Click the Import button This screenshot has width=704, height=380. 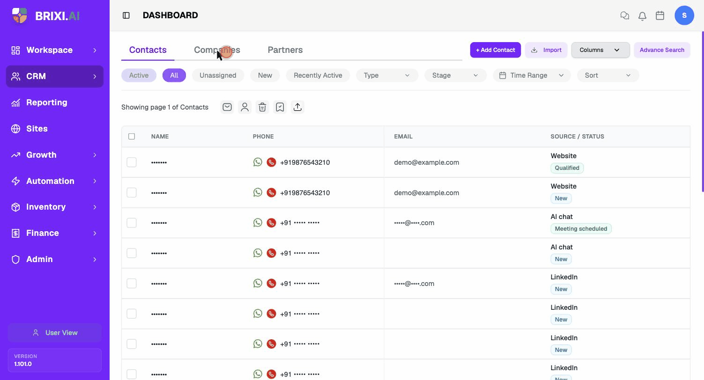coord(546,50)
